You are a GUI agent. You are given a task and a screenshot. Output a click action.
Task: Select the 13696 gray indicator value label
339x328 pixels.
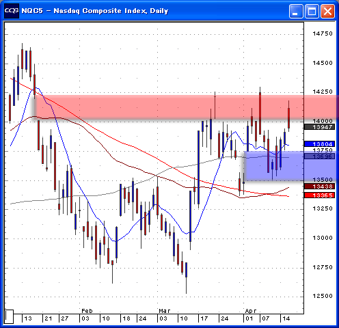320,156
